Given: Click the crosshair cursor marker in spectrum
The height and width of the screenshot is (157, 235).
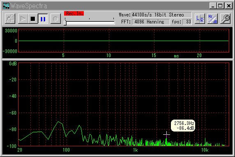Looking at the screenshot, I should click(166, 134).
